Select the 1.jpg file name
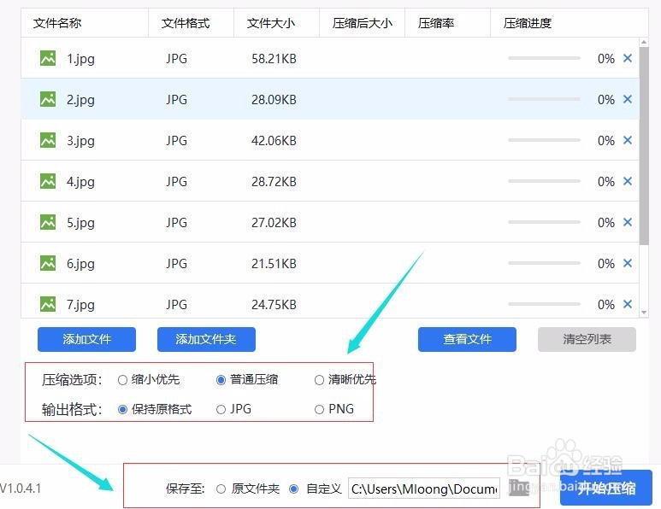Viewport: 661px width, 509px height. point(80,59)
